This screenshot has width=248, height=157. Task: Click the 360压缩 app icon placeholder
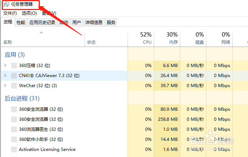[x=14, y=66]
